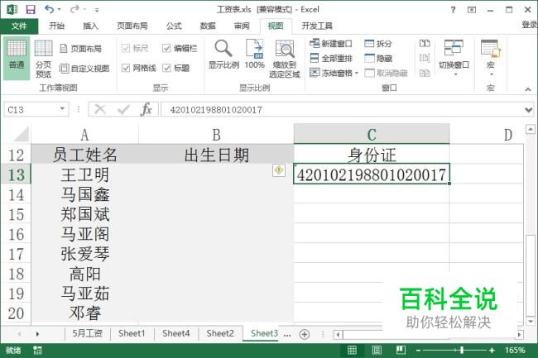Open Custom Views dialog
Image resolution: width=538 pixels, height=358 pixels.
tap(84, 69)
